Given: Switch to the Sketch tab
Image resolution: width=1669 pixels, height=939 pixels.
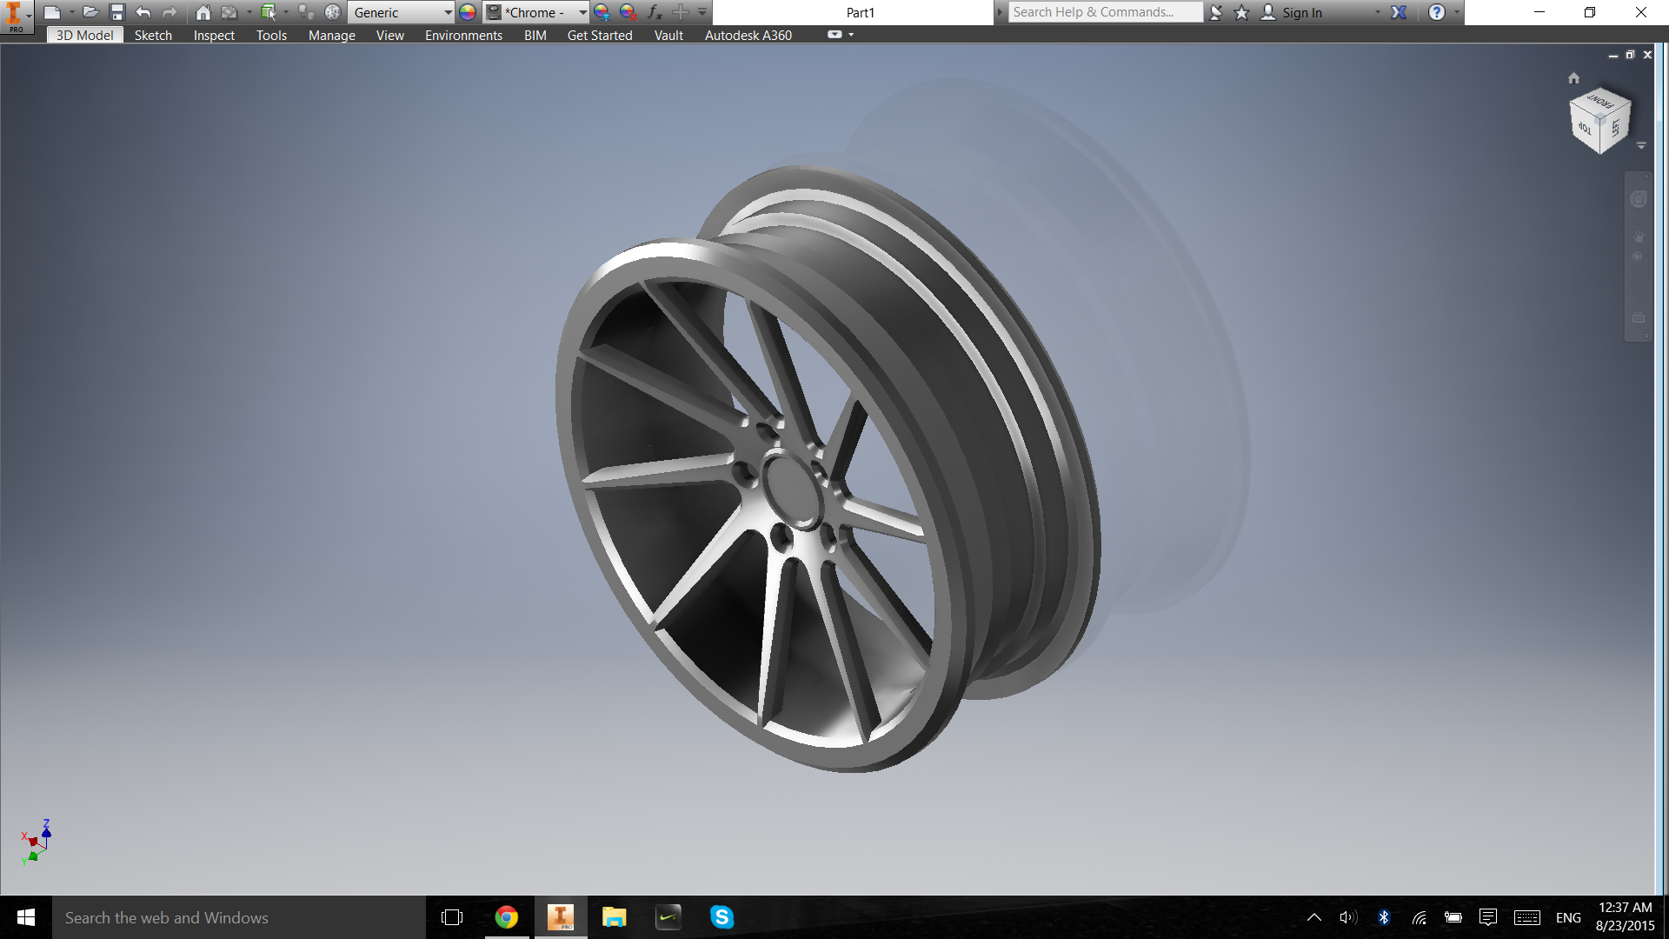Looking at the screenshot, I should pyautogui.click(x=153, y=36).
